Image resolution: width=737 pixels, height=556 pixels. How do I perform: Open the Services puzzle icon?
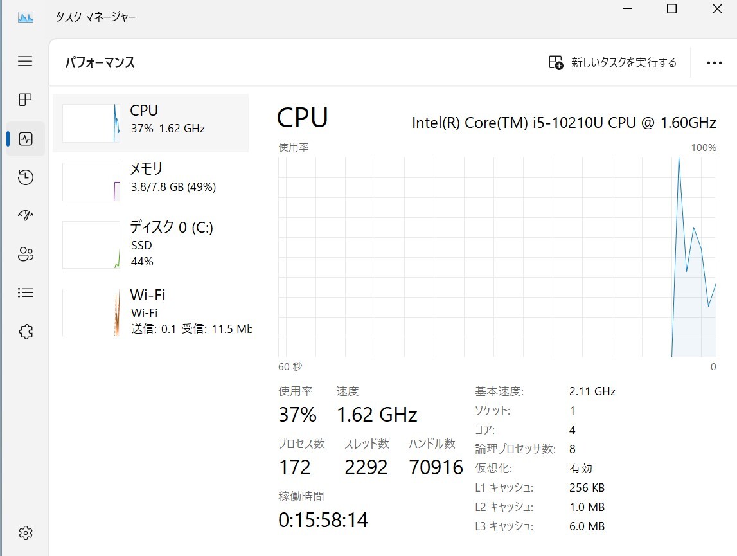point(25,331)
